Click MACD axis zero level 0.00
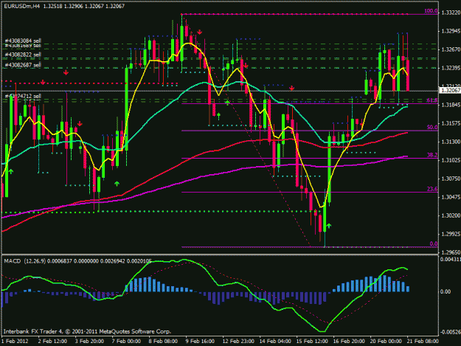Screen dimensions: 461x346 446,291
